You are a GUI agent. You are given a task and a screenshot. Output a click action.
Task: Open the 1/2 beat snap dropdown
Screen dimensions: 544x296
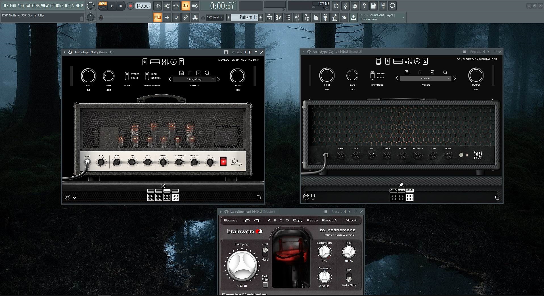[x=215, y=18]
